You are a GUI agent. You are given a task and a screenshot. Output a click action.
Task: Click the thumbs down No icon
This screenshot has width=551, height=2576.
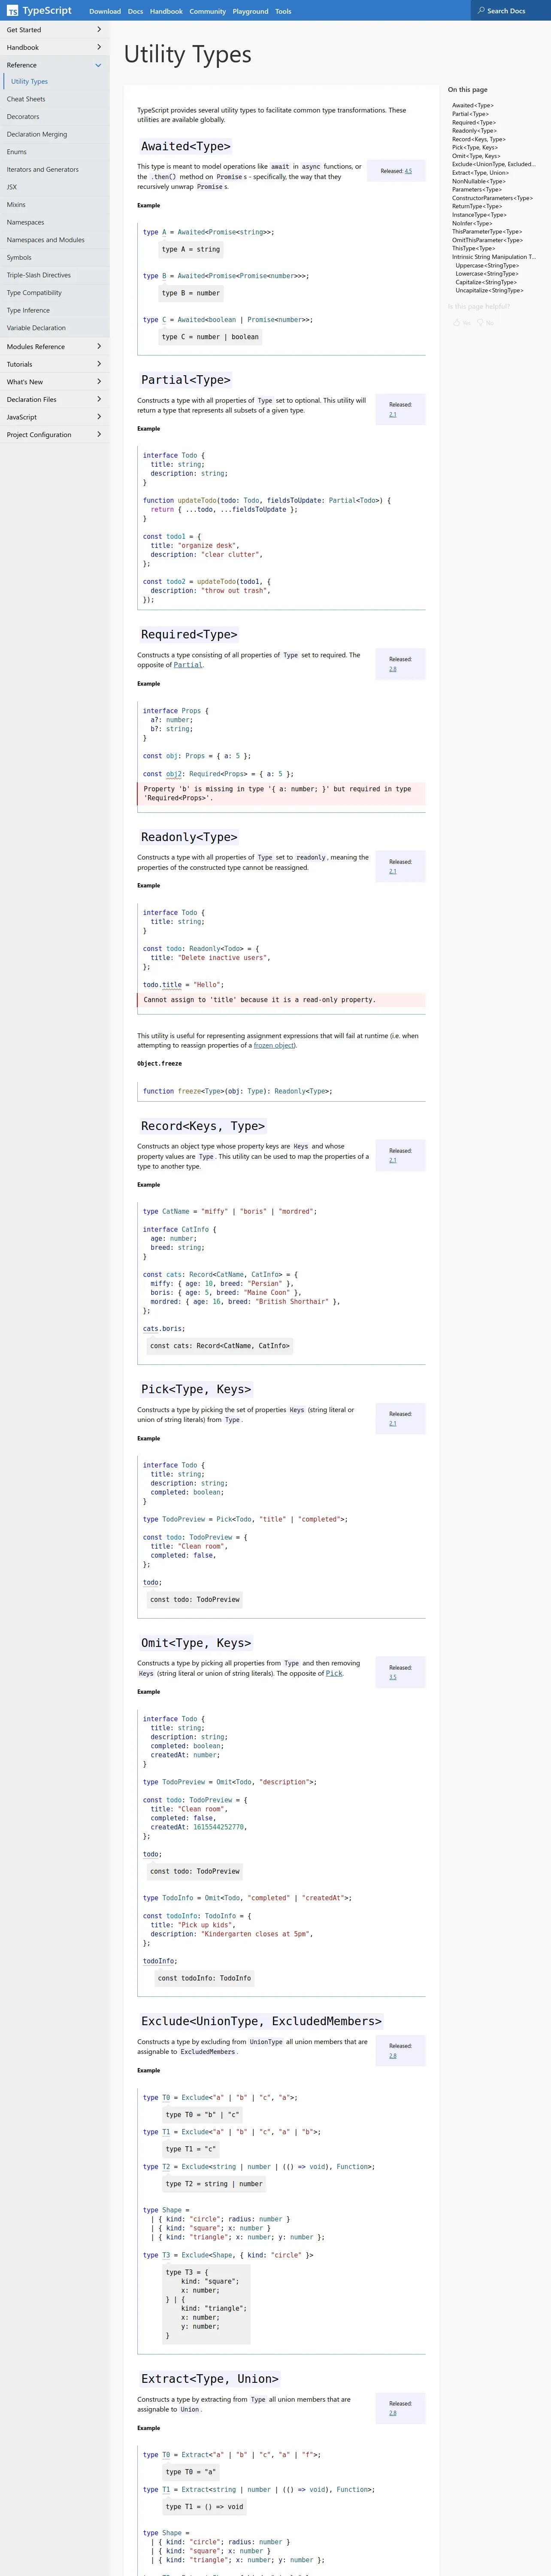click(x=481, y=322)
